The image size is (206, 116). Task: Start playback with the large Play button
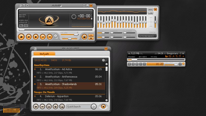click(21, 37)
